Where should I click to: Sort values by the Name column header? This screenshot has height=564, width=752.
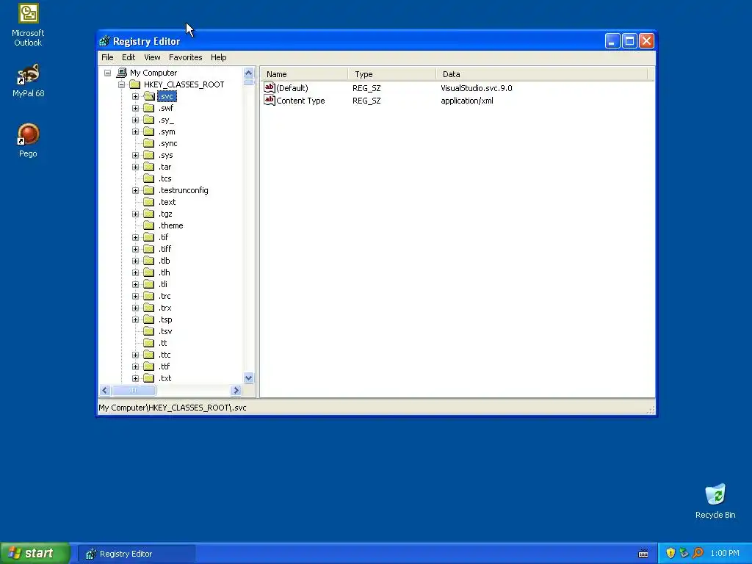[x=304, y=74]
